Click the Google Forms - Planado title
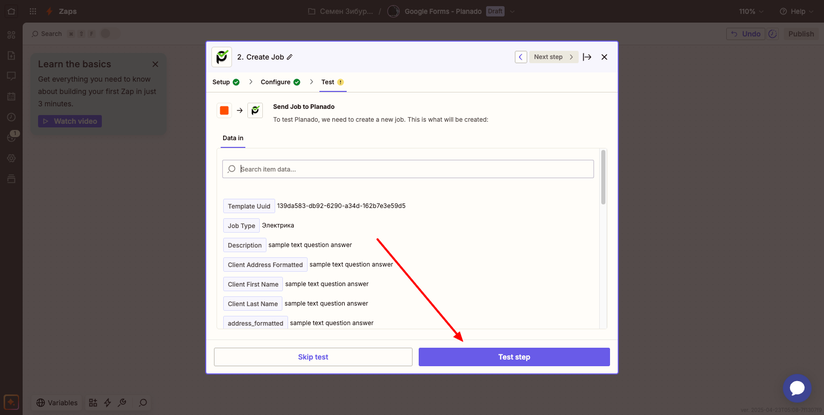This screenshot has height=415, width=824. pos(443,11)
